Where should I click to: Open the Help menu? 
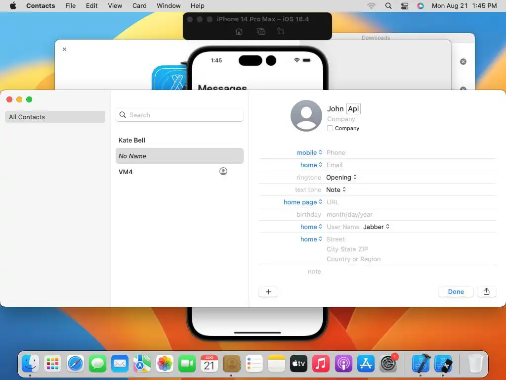[x=198, y=6]
